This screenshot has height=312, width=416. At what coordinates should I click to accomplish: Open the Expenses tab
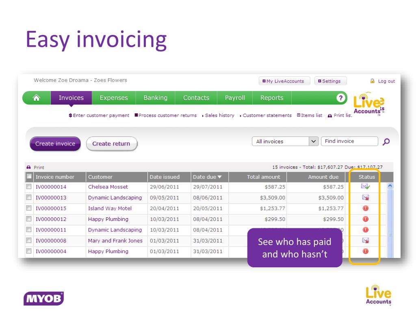coord(114,98)
